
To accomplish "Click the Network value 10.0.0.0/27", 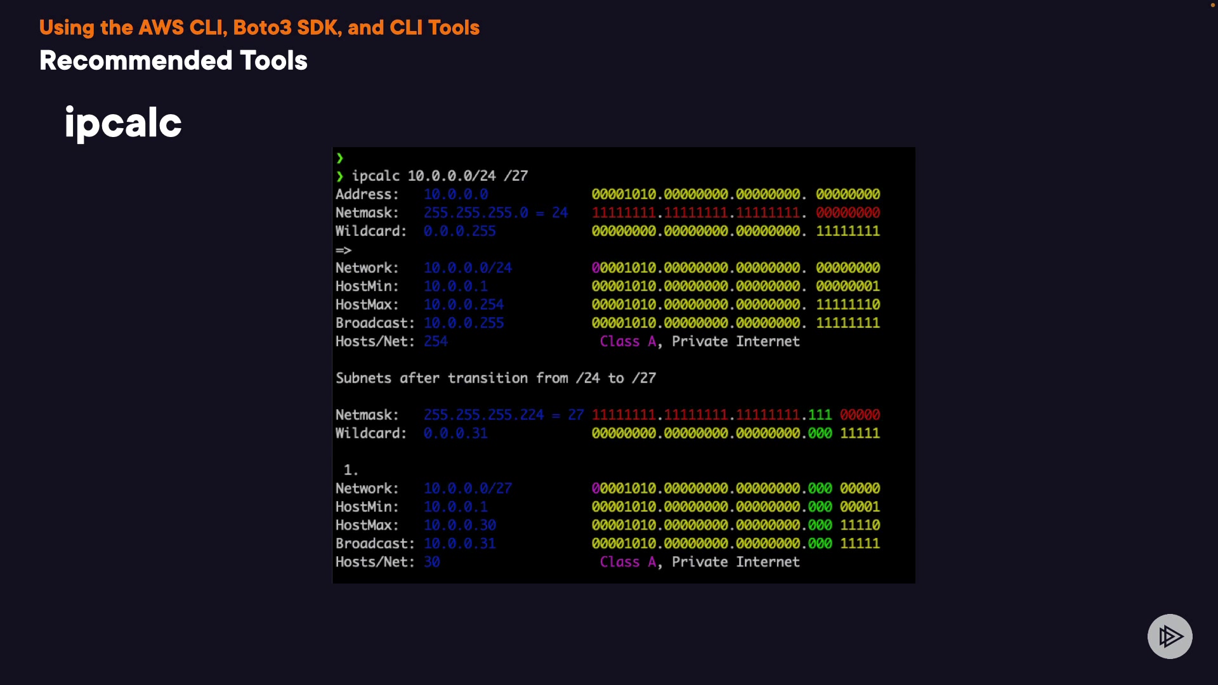I will point(468,489).
